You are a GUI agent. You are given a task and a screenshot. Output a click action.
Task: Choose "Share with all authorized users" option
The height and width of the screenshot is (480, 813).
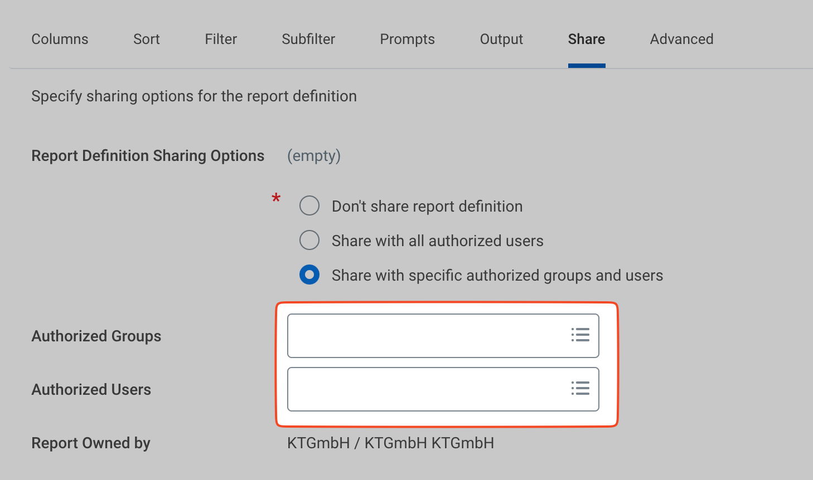pos(309,240)
